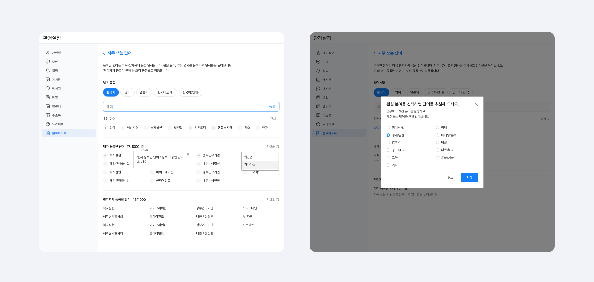The image size is (594, 282).
Task: Close the 관심 분야 dialog with X
Action: coord(476,104)
